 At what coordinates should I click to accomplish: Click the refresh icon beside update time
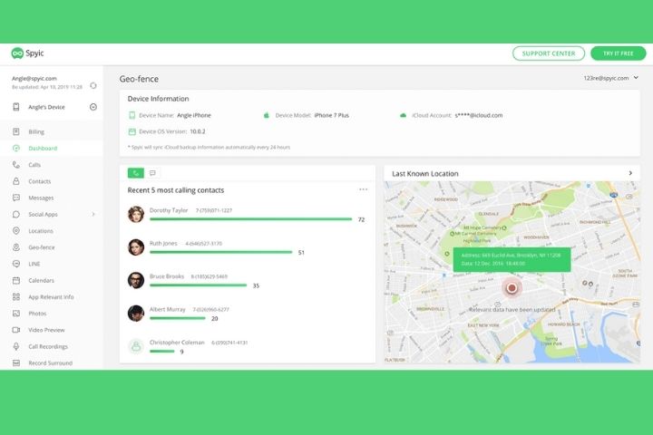pyautogui.click(x=93, y=86)
